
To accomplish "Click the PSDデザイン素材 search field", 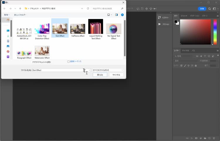I will tap(106, 9).
